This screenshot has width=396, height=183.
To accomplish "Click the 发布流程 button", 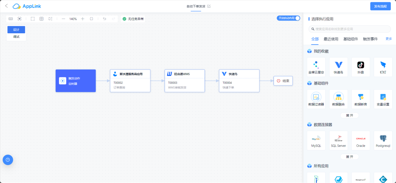I will 380,6.
